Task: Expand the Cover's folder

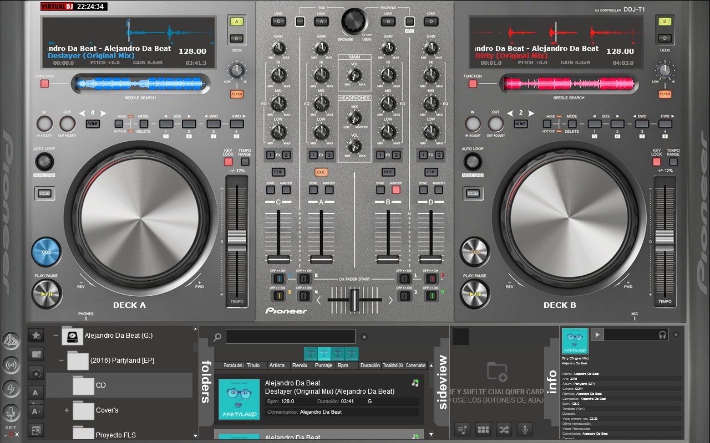Action: [x=67, y=410]
